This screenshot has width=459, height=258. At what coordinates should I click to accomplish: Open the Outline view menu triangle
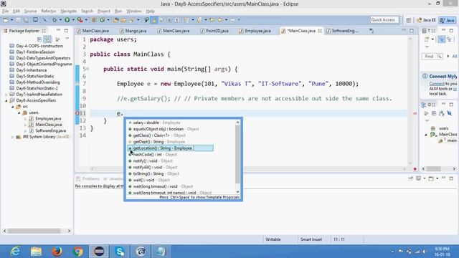tap(427, 120)
